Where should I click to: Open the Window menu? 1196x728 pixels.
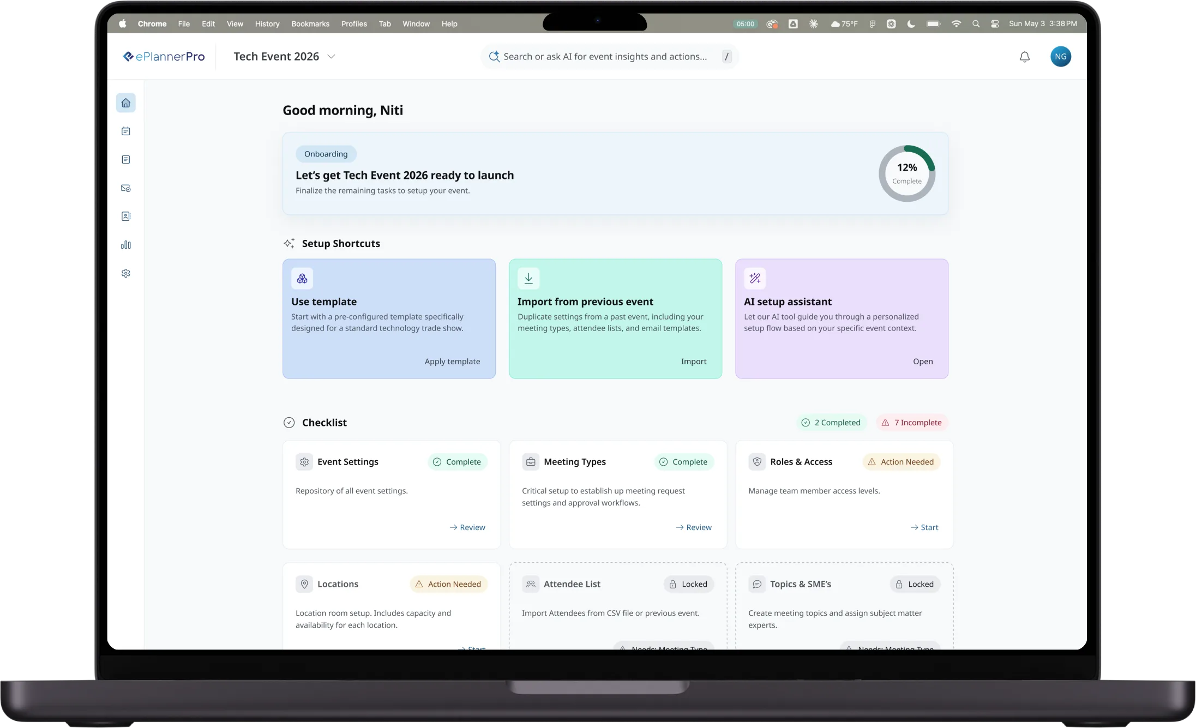pyautogui.click(x=416, y=24)
